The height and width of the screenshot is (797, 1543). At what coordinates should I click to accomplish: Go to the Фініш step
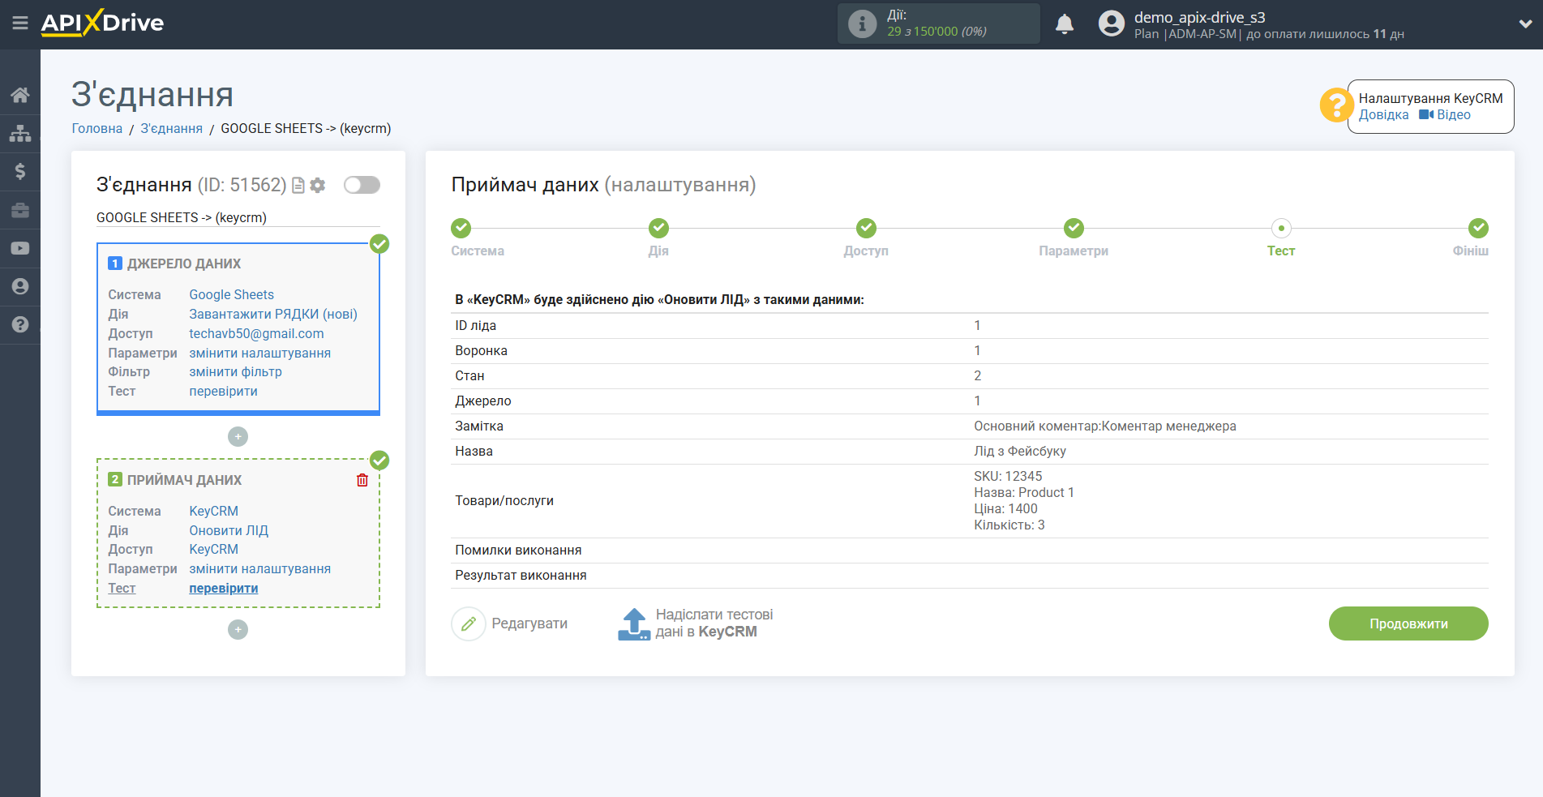pos(1478,228)
